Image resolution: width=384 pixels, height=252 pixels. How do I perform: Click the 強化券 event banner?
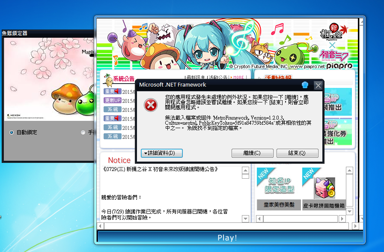(x=338, y=132)
